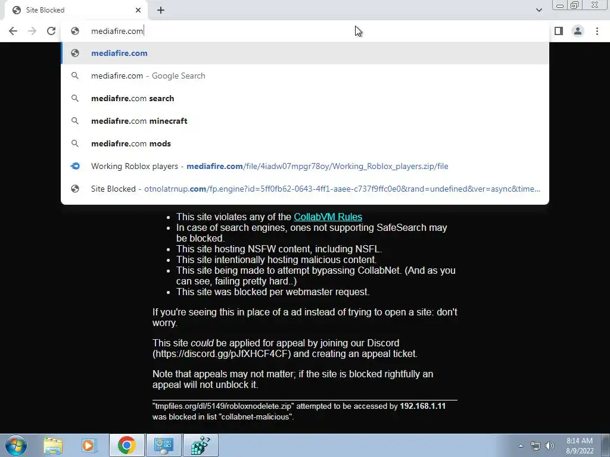Screen dimensions: 610x457
Task: Expand the tab search chevron
Action: pos(539,10)
